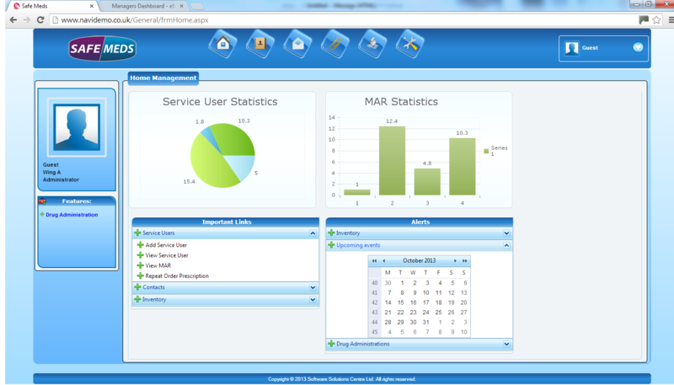The image size is (674, 385).
Task: Bookmark this page with the star icon
Action: click(656, 19)
